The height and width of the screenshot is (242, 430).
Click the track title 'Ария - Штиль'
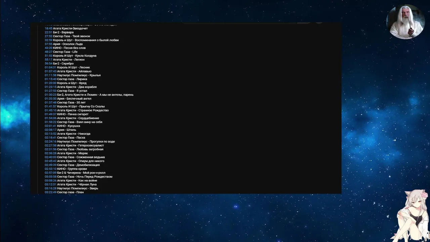click(67, 130)
